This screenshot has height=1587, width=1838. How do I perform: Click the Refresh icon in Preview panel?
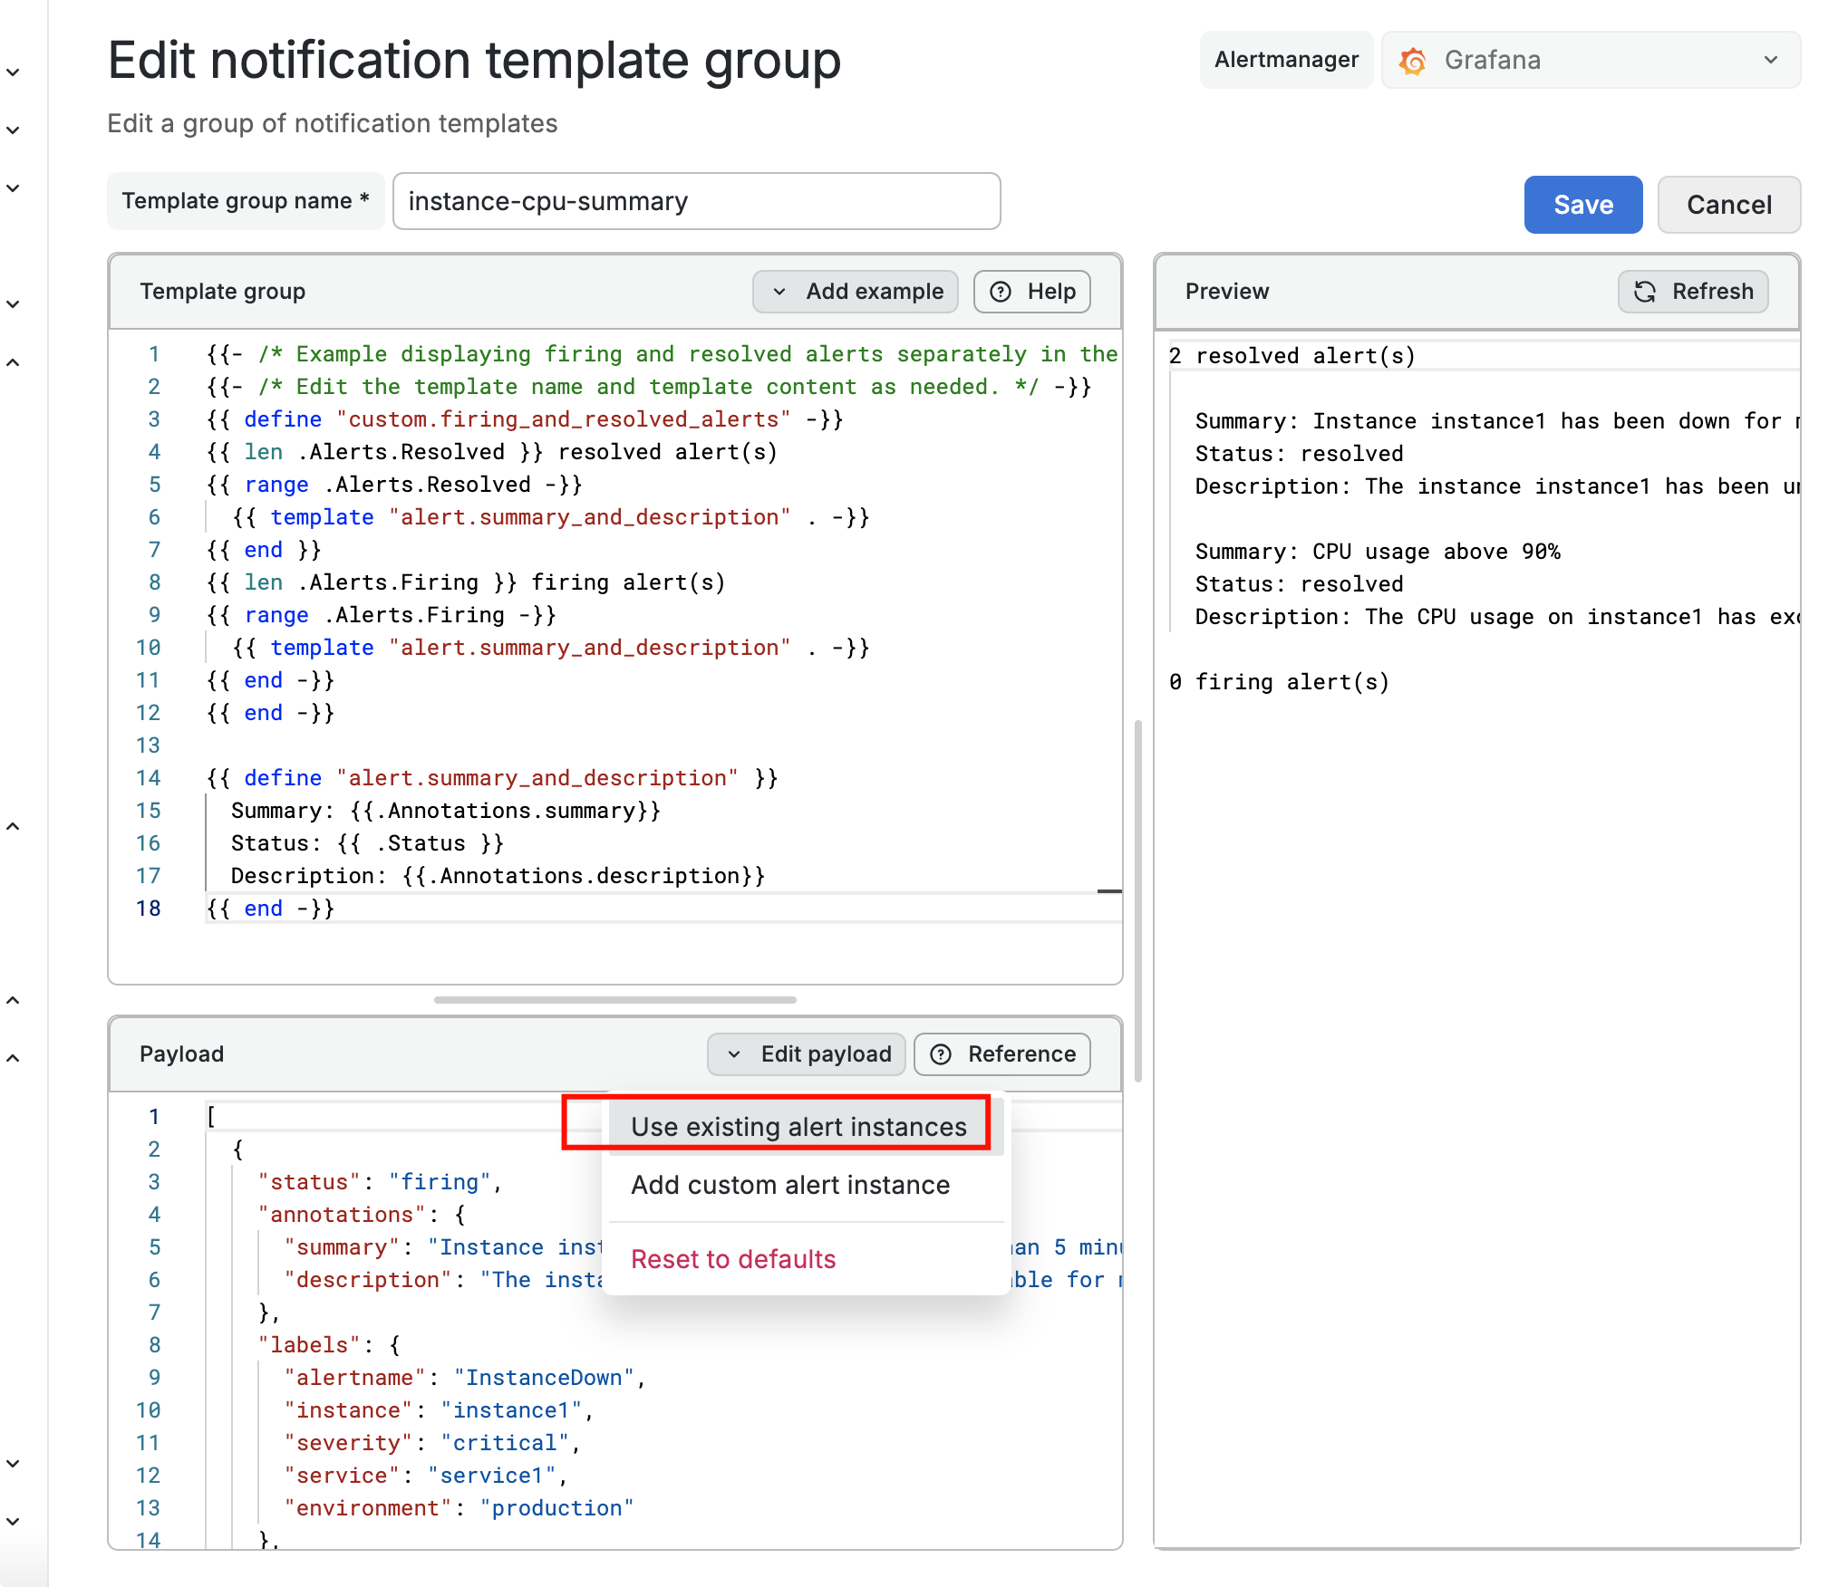tap(1644, 292)
